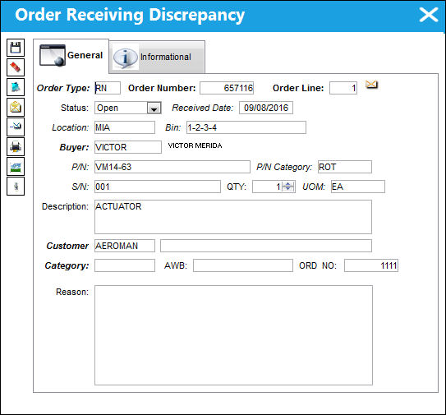Click the Received Date field 09/08/2016
The width and height of the screenshot is (446, 415).
(266, 108)
